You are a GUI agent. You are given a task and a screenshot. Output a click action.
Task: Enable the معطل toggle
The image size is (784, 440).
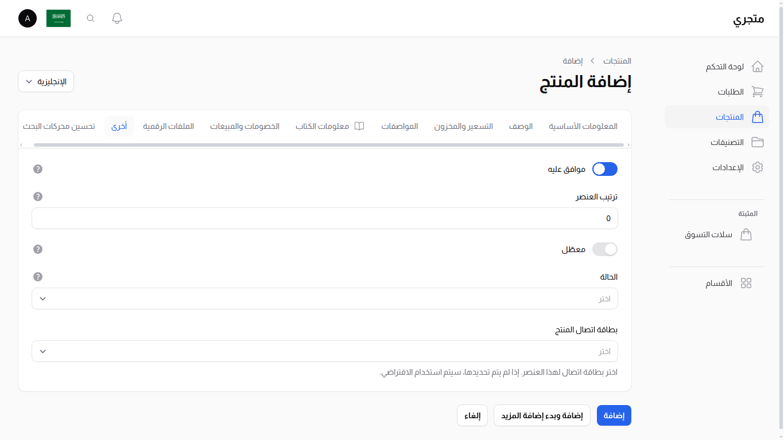(x=604, y=249)
